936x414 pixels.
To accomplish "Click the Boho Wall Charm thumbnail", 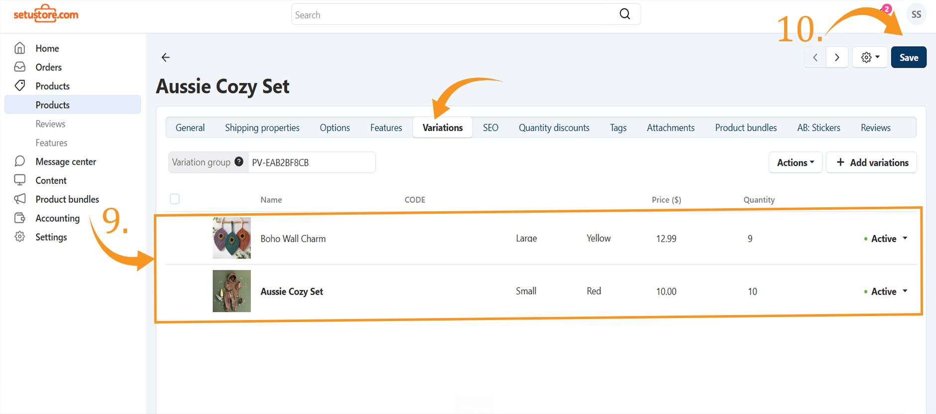I will tap(232, 238).
